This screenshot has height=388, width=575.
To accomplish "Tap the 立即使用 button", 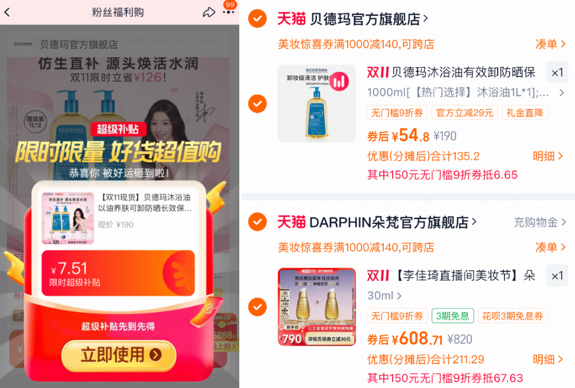I will [119, 355].
